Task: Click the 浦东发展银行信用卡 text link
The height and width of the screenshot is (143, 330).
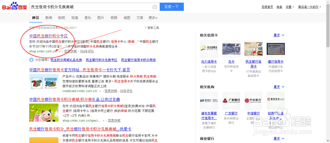Action: click(209, 115)
